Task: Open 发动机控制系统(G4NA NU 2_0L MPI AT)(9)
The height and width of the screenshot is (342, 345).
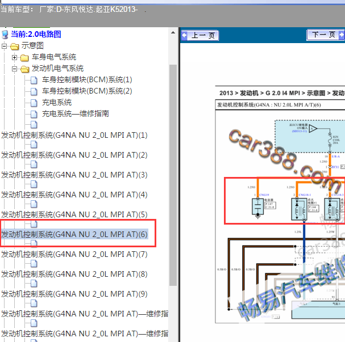Action: point(74,294)
